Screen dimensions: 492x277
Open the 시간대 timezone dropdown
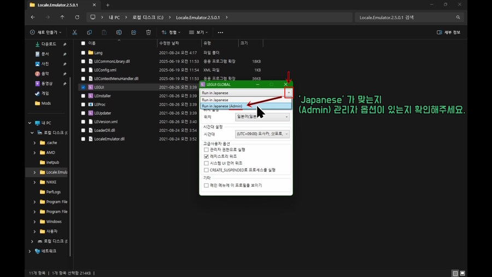click(262, 134)
